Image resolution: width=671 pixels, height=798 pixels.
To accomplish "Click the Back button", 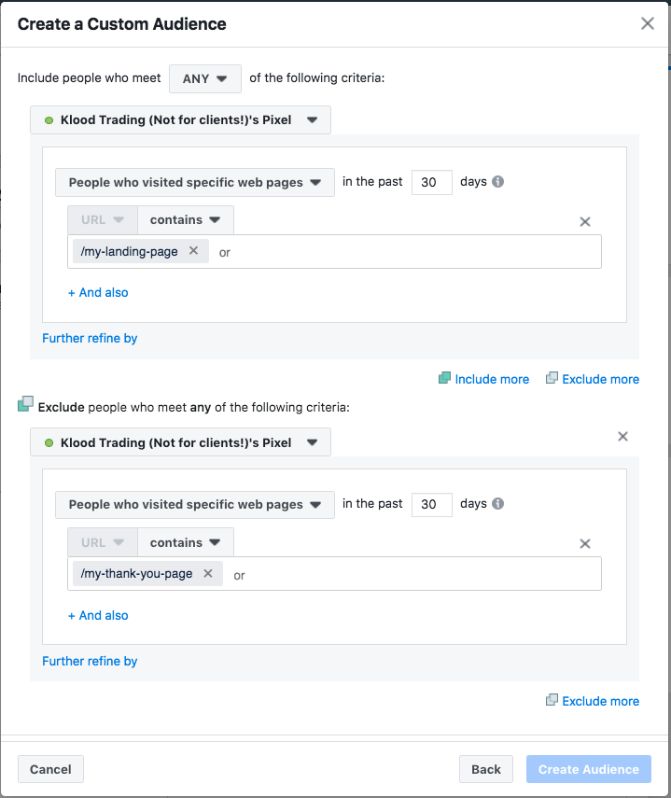I will coord(485,769).
